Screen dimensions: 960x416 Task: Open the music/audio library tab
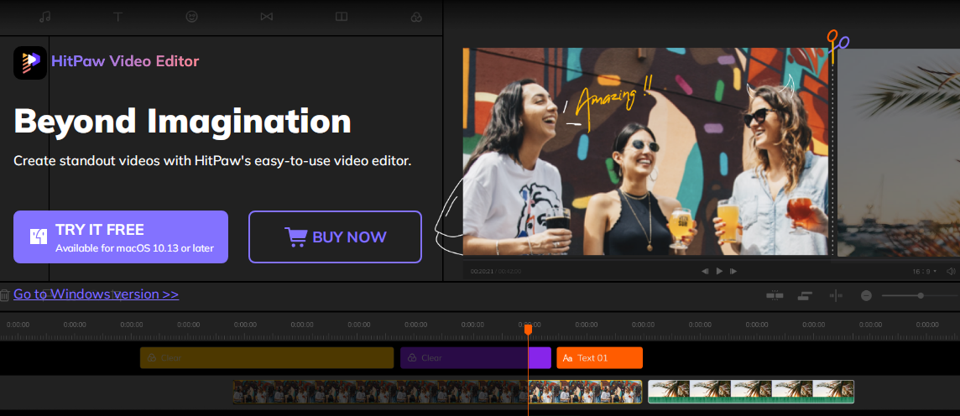tap(44, 17)
